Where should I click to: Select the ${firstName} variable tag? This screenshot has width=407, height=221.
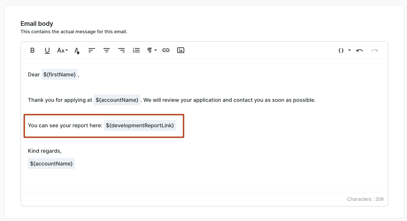tap(59, 75)
